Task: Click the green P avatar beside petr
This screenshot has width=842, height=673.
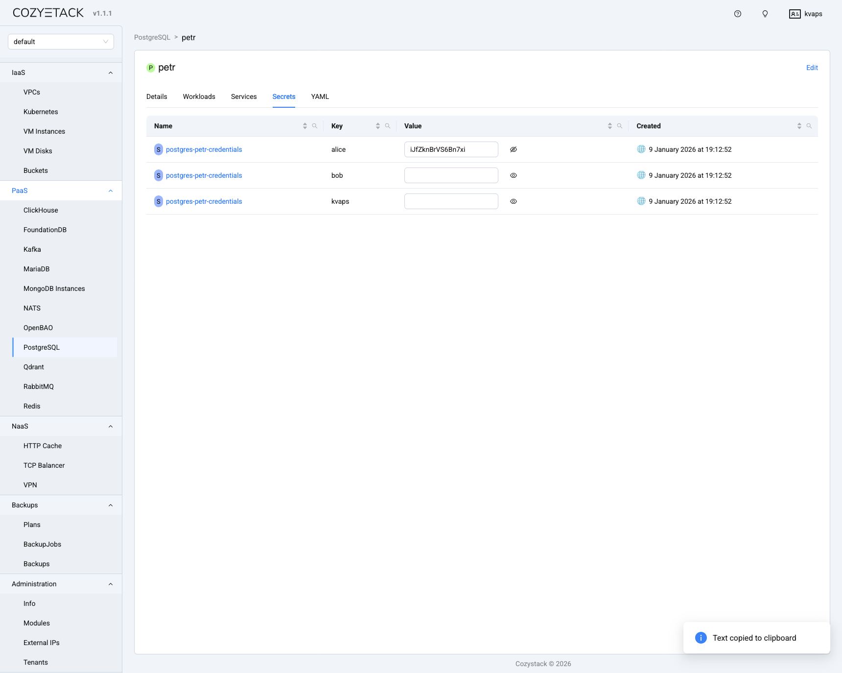Action: point(150,68)
